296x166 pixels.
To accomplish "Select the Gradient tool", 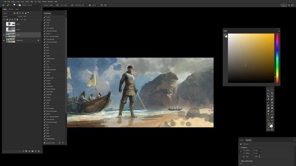I will [268, 108].
